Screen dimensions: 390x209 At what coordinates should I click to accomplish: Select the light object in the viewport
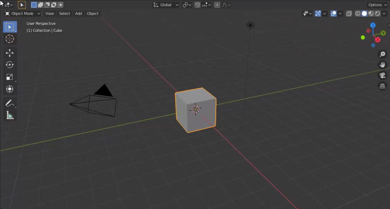coord(250,25)
